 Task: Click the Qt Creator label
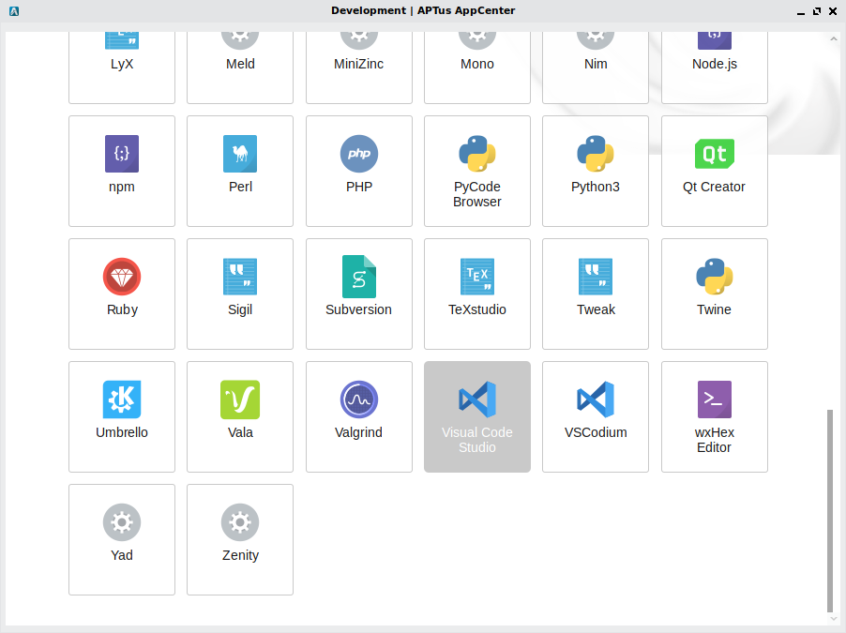715,187
